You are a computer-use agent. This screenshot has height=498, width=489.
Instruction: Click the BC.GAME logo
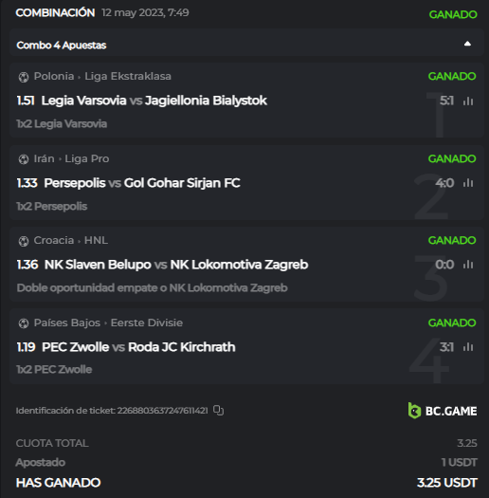click(x=443, y=411)
